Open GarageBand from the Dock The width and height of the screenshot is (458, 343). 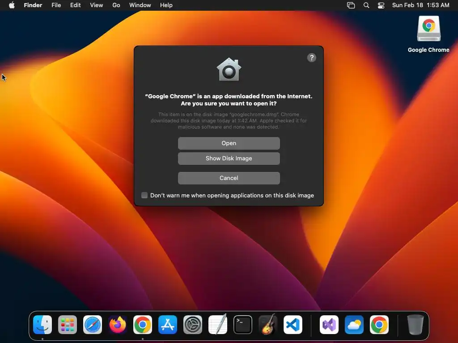(268, 325)
